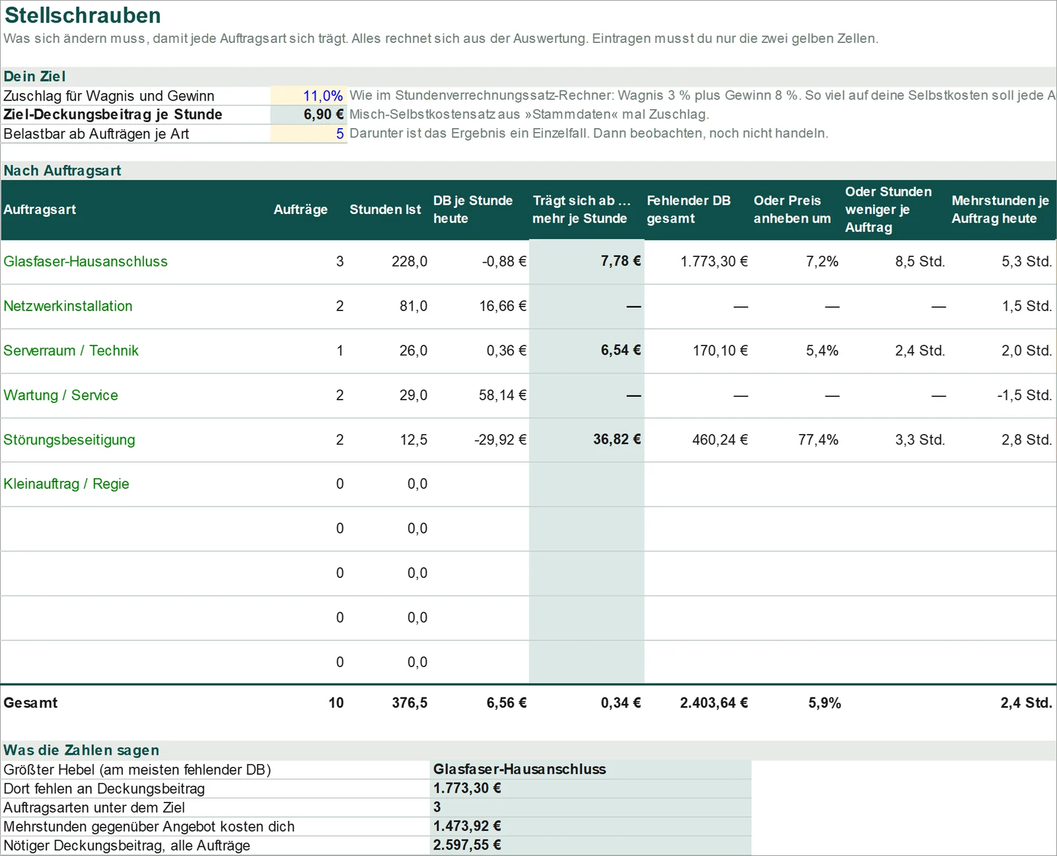Select the summary value 2.597,55 €
Viewport: 1057px width, 856px height.
[x=591, y=845]
